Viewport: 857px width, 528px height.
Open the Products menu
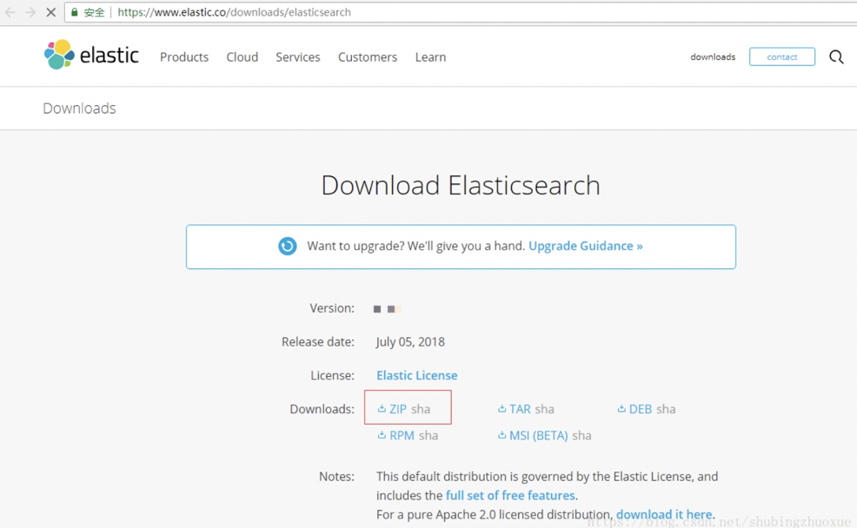click(x=184, y=56)
